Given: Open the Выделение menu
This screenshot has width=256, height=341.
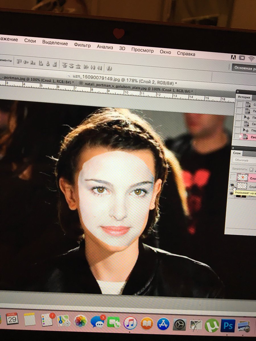Looking at the screenshot, I should click(55, 43).
